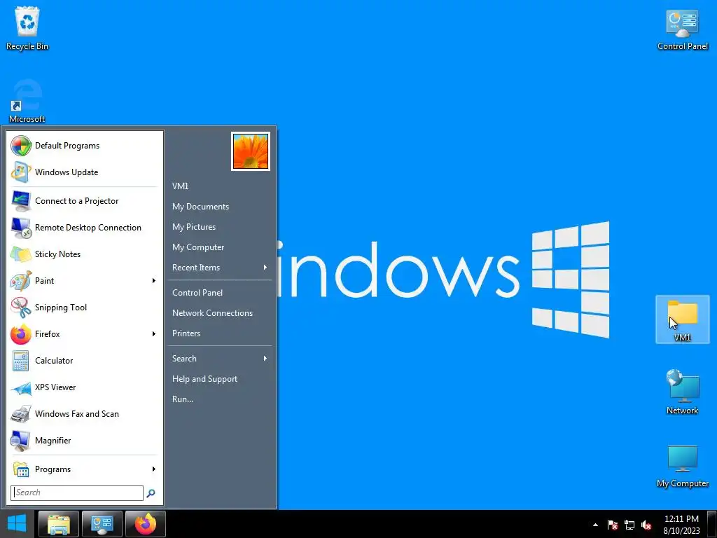Open My Documents from the Start menu
717x538 pixels.
[x=200, y=207]
